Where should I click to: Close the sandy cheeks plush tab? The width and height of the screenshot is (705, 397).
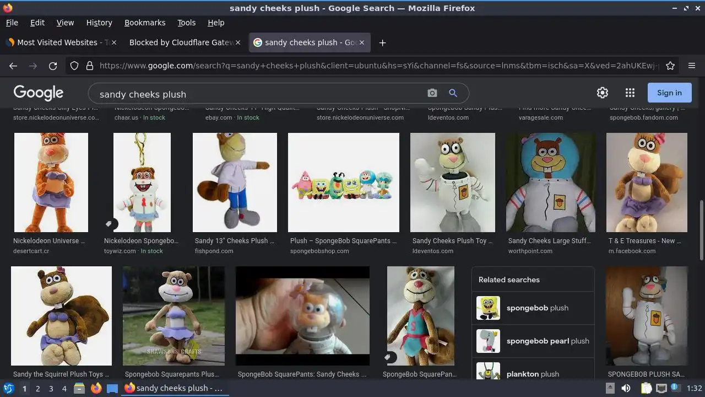[x=362, y=42]
